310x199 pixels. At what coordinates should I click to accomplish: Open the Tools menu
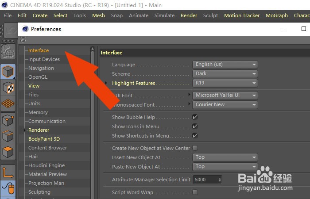[x=80, y=15]
